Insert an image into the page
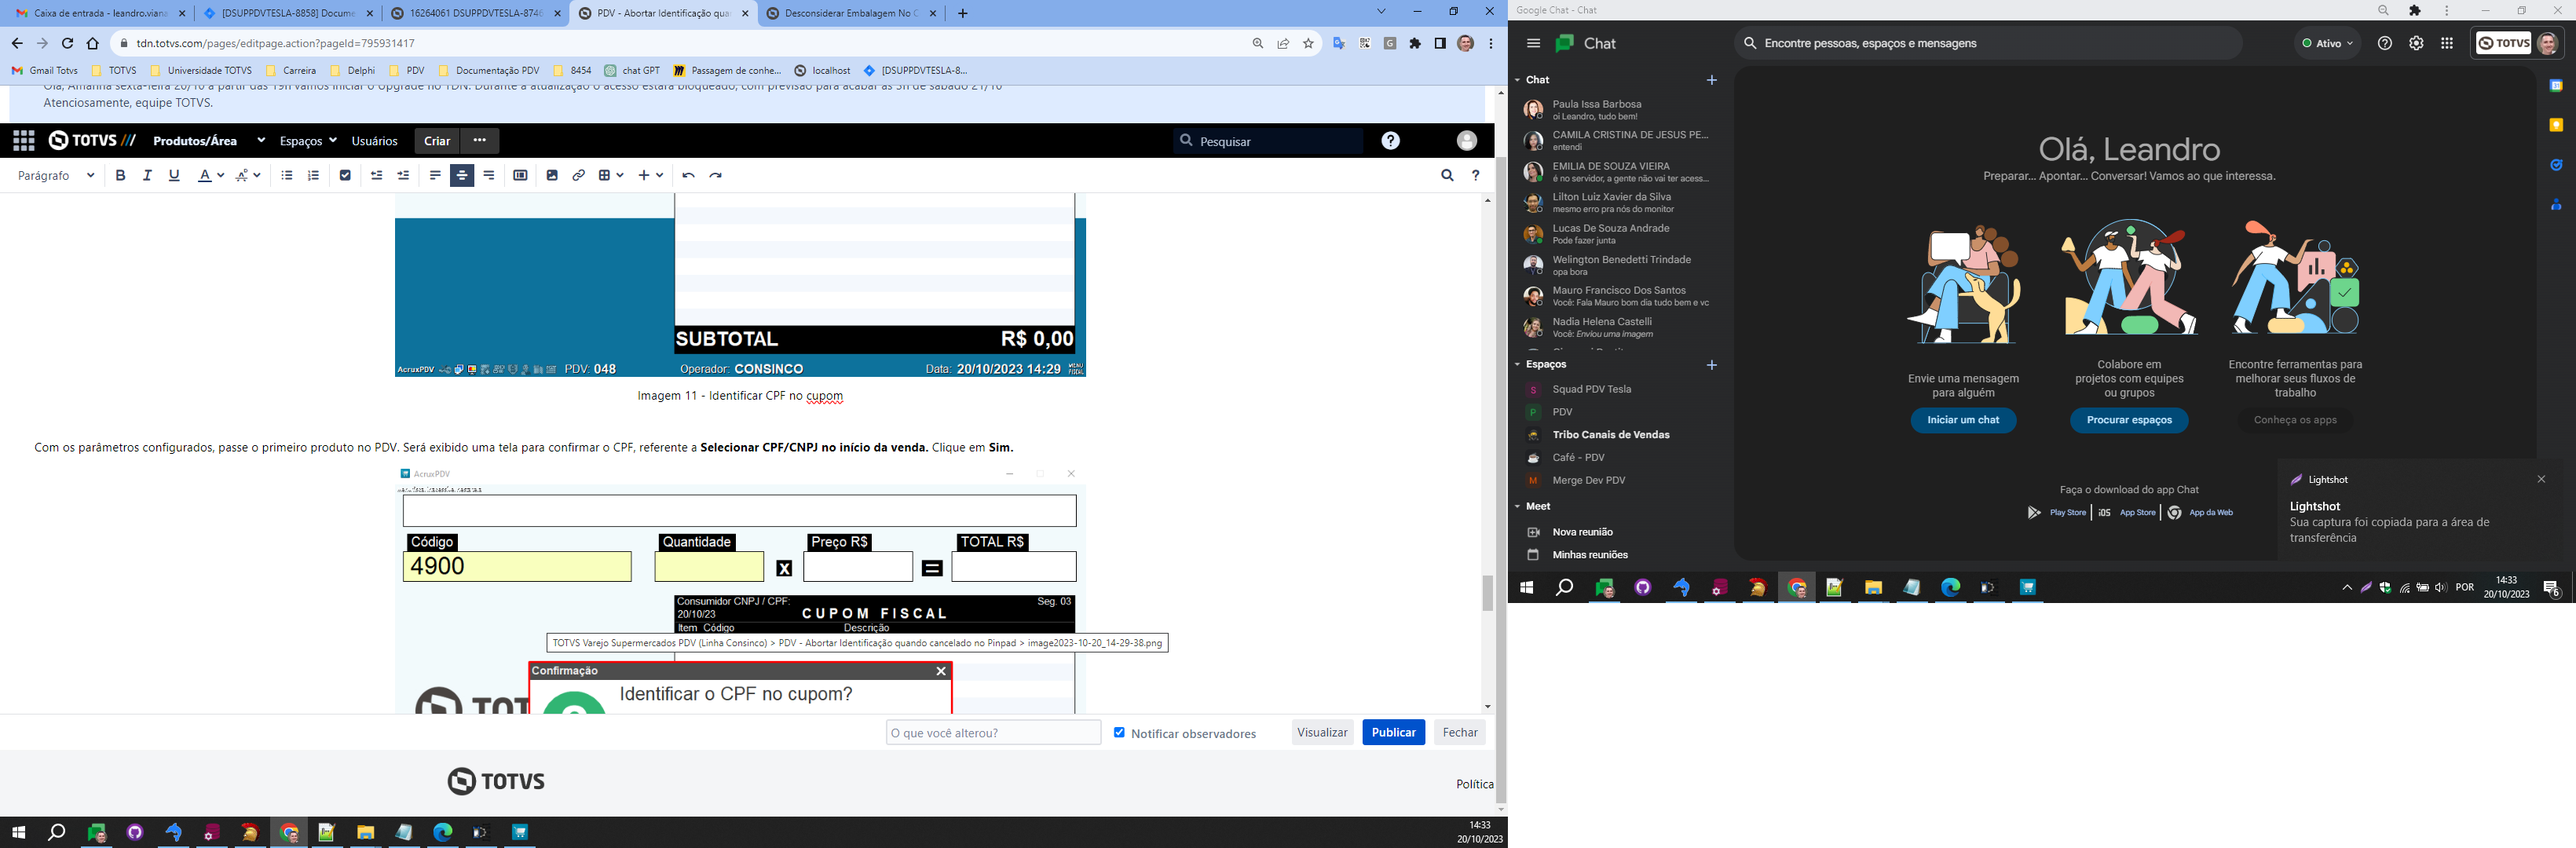2576x848 pixels. (552, 175)
